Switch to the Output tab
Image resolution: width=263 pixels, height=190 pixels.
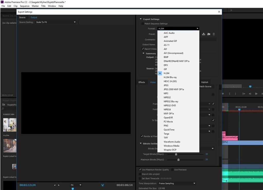click(34, 17)
